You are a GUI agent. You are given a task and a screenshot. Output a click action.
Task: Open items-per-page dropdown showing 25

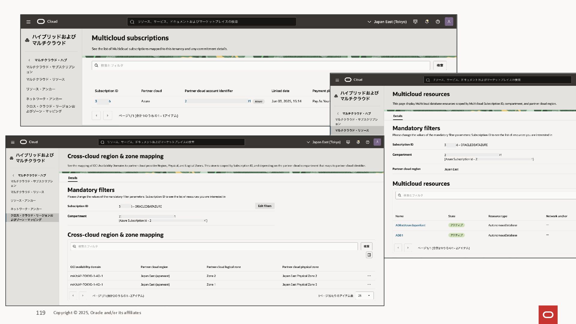[364, 295]
